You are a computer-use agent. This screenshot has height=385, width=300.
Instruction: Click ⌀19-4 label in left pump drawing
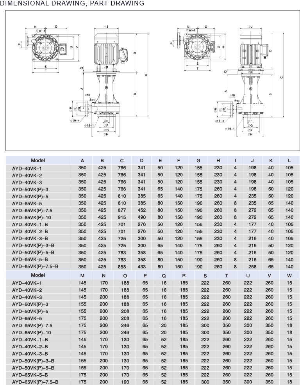(x=75, y=121)
